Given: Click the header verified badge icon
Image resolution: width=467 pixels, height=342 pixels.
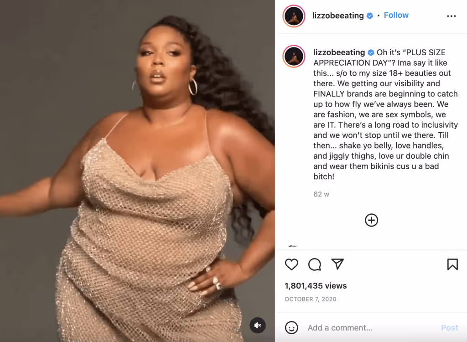Looking at the screenshot, I should [x=369, y=16].
